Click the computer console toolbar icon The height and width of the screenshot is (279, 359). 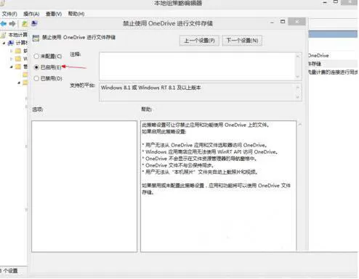(34, 23)
